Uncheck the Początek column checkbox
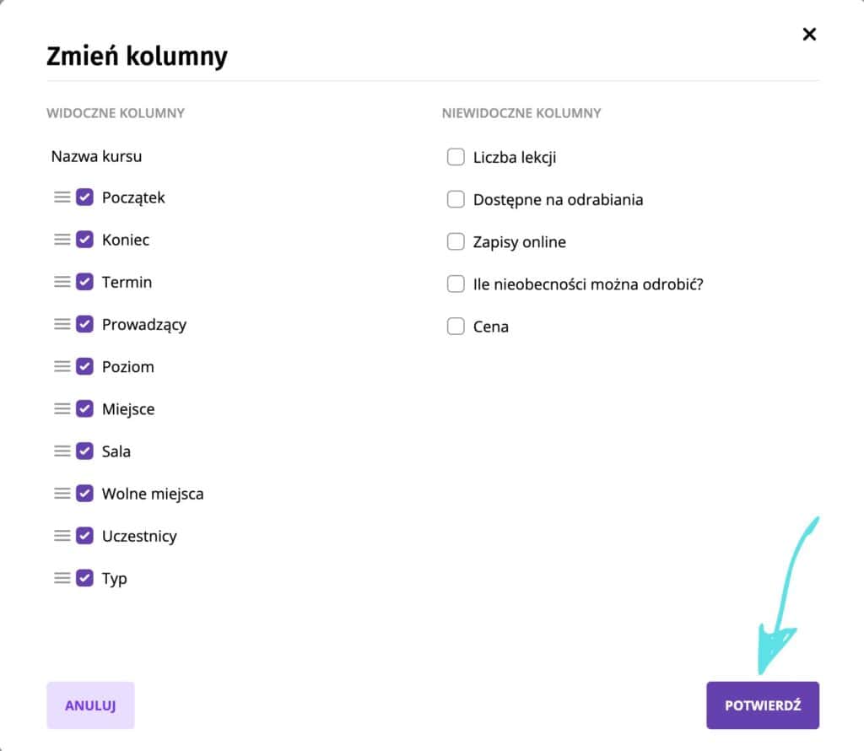 [x=84, y=197]
